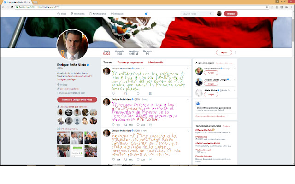Switch to the Tweets y respuestas tab
Viewport: 295px width, 184px height.
click(x=130, y=63)
